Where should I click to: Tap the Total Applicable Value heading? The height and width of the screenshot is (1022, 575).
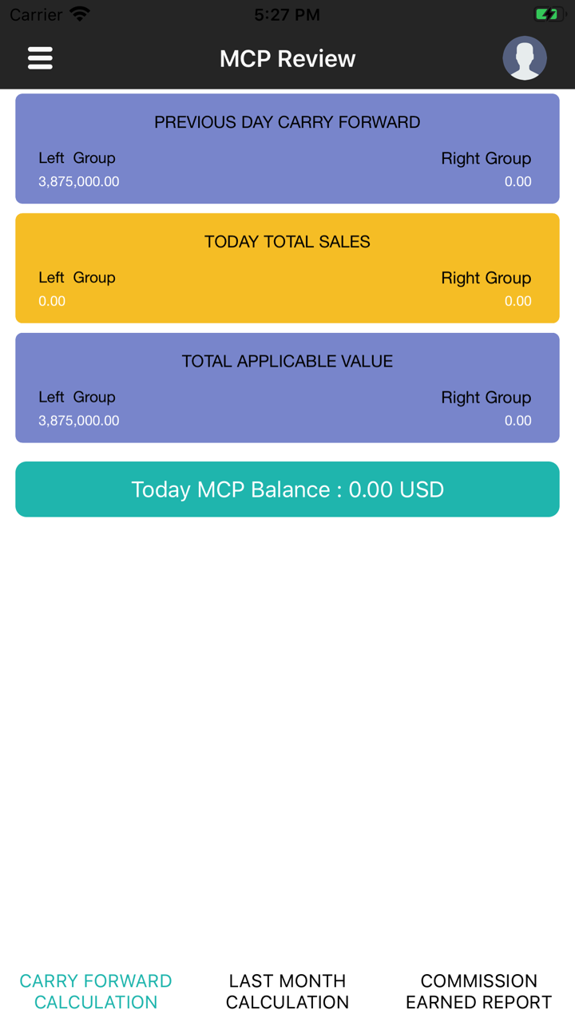coord(287,362)
